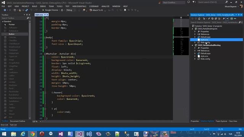
Task: Select style.scss under SASS_VariablesAndNesting
Action: pyautogui.click(x=204, y=56)
